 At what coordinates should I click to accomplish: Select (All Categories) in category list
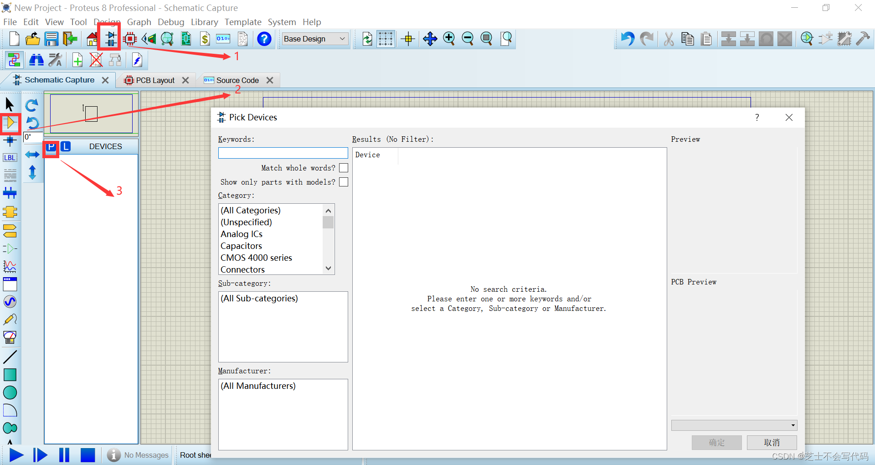[251, 210]
